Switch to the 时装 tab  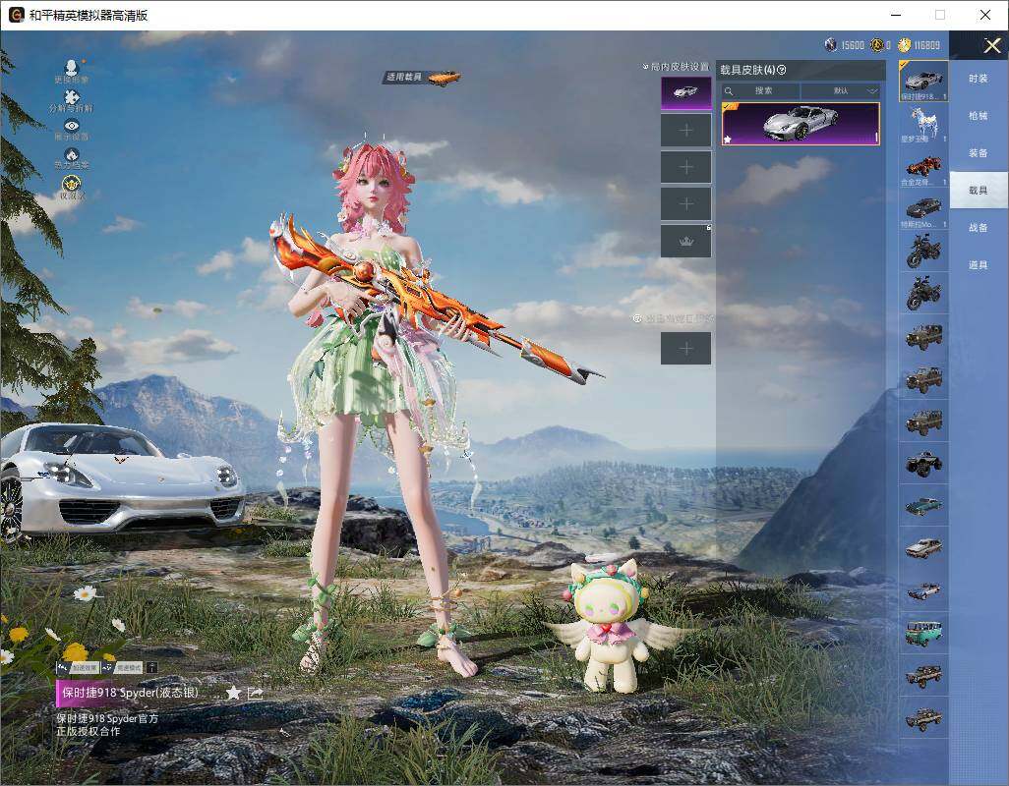click(x=979, y=79)
